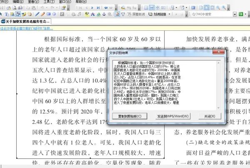Click the text highlight tool
Viewport: 250px width, 168px height.
point(87,14)
